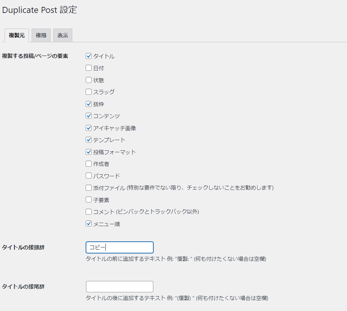Uncheck the タイトル checkbox
This screenshot has height=311, width=347.
(89, 56)
